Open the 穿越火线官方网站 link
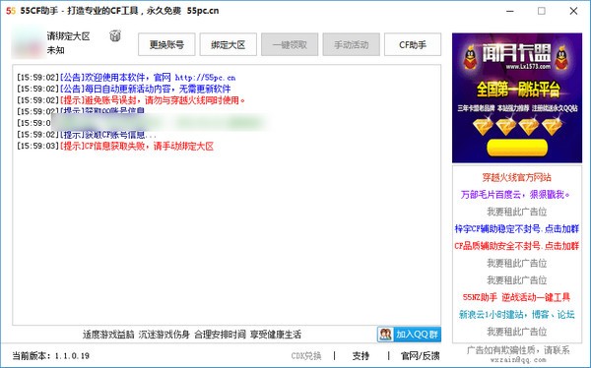The width and height of the screenshot is (591, 368). (x=517, y=177)
